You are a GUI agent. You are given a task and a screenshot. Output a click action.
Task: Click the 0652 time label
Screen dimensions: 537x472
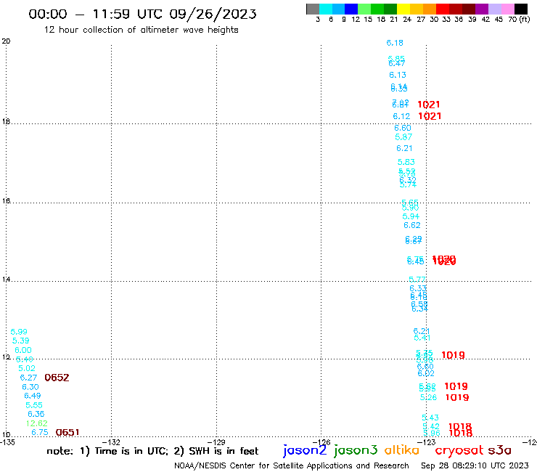point(57,378)
